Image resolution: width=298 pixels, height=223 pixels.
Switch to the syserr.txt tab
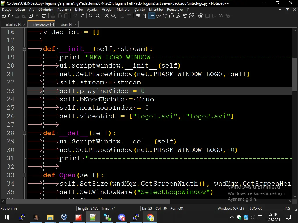[x=66, y=24]
